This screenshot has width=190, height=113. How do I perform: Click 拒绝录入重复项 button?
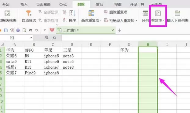119,20
